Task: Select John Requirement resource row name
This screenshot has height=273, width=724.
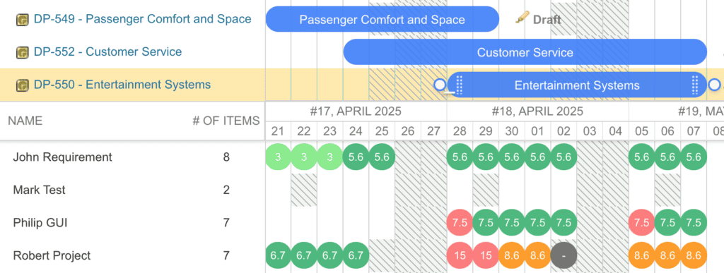Action: pos(62,157)
